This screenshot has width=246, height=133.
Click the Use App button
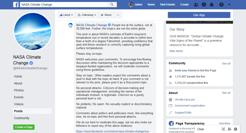[x=199, y=15]
